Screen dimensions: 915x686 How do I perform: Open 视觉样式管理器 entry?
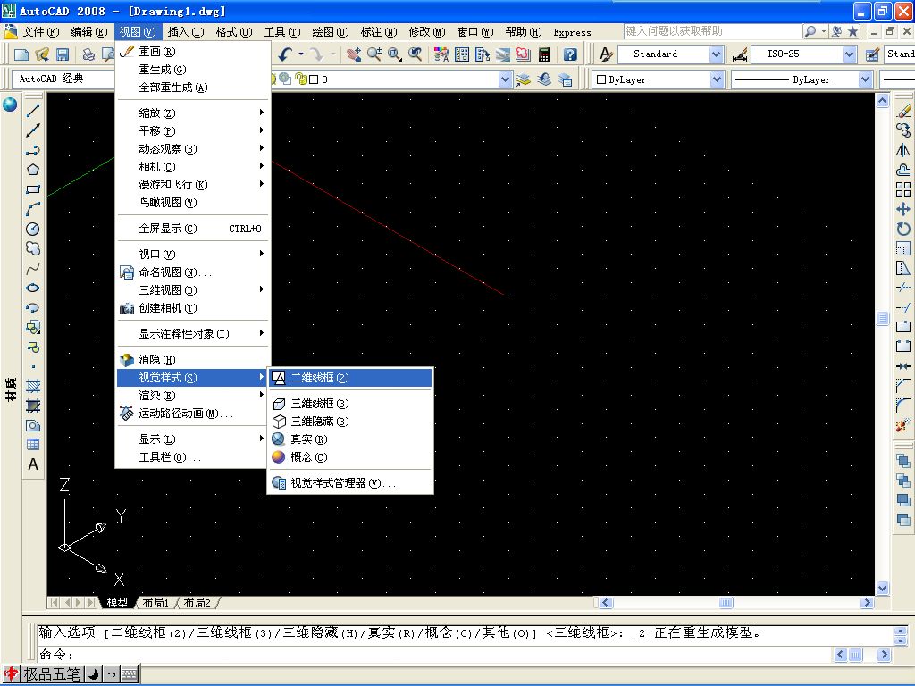pyautogui.click(x=350, y=483)
